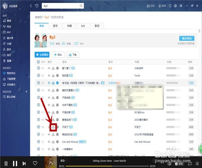
Task: Switch to the 专辑 albums tab
Action: [x=69, y=26]
